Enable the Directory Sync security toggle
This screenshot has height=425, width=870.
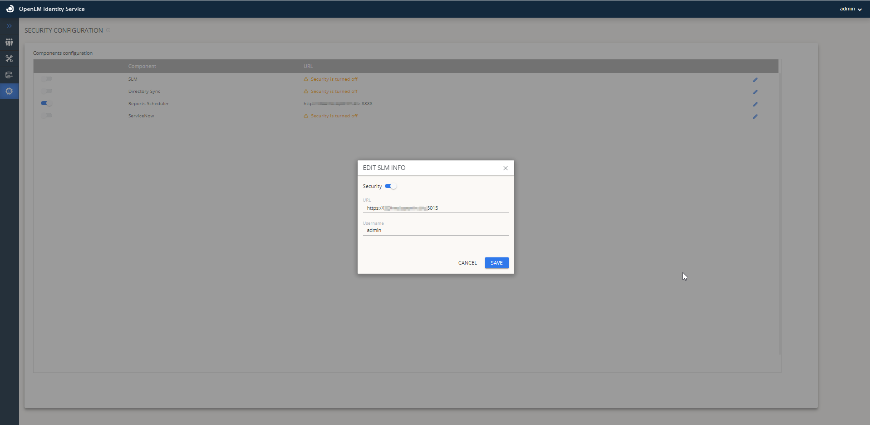pos(47,91)
